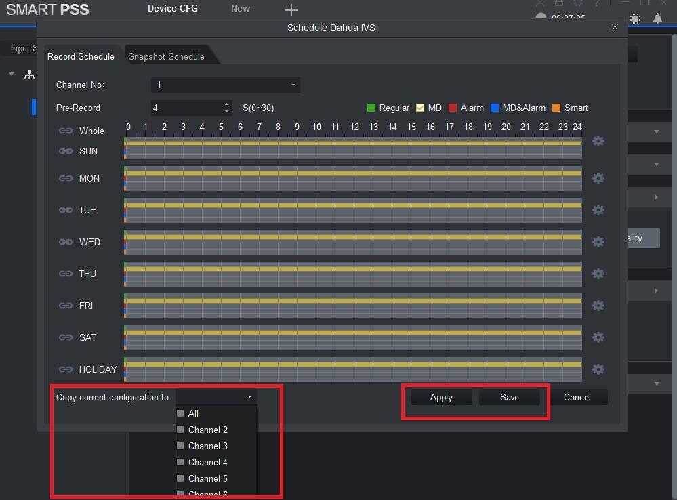Check the All option in copy list
677x500 pixels.
(180, 413)
